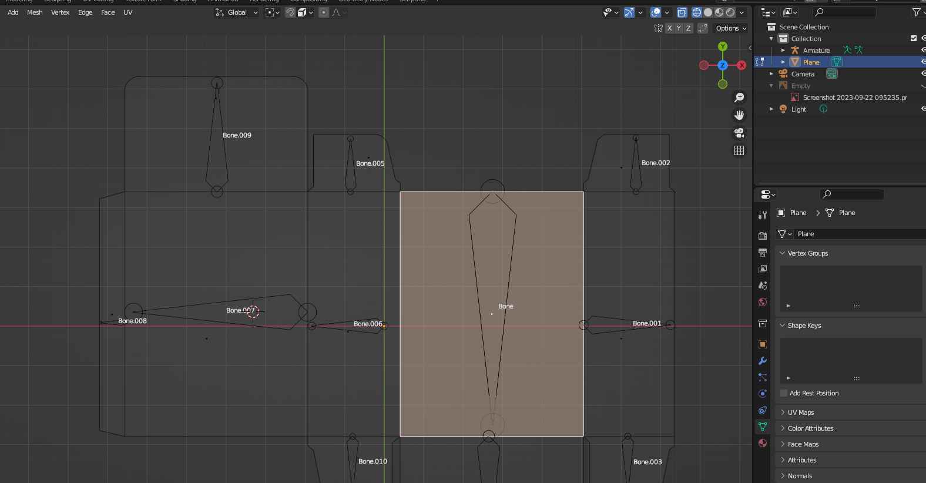Open the Render properties tab
Screen dimensions: 926x483
pyautogui.click(x=763, y=236)
